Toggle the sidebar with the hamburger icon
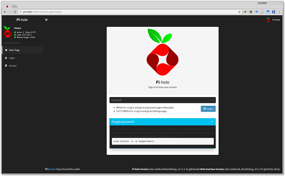 (46, 19)
